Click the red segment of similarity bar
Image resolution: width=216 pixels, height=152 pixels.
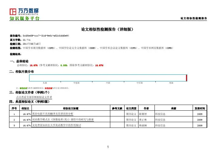coord(187,78)
